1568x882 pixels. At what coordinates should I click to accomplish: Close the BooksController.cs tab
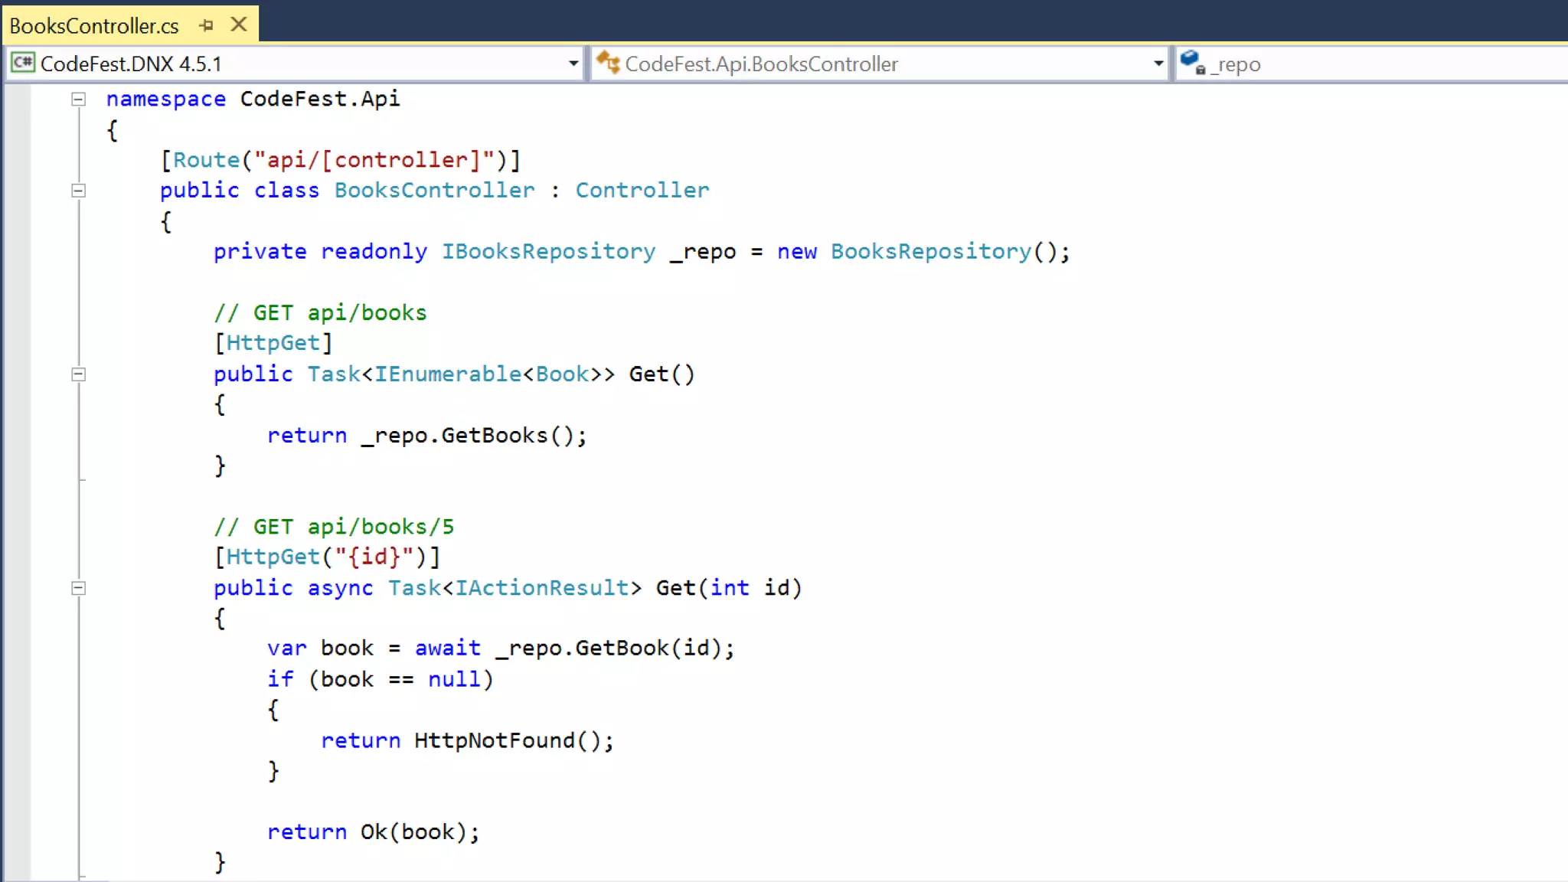(x=239, y=24)
